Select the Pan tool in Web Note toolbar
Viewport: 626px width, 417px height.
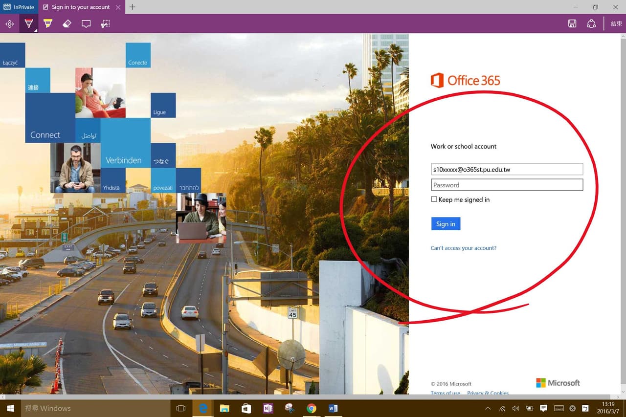9,23
